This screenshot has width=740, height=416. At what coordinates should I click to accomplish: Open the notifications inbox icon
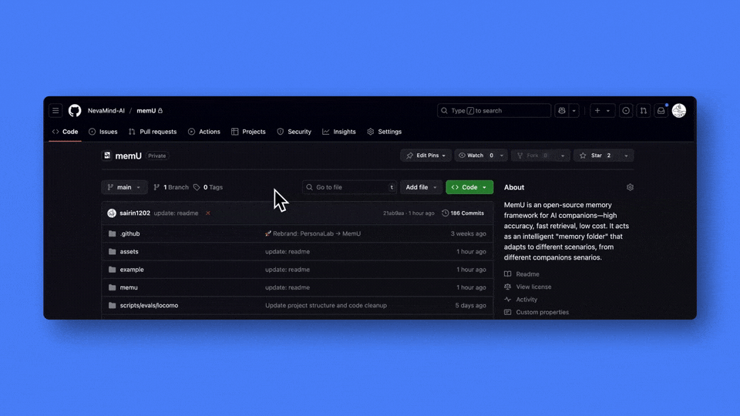click(x=661, y=111)
